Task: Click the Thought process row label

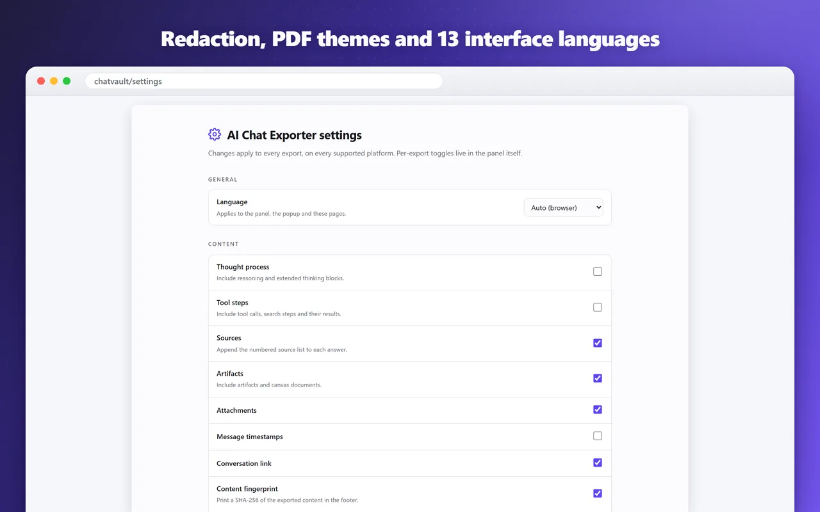Action: 243,267
